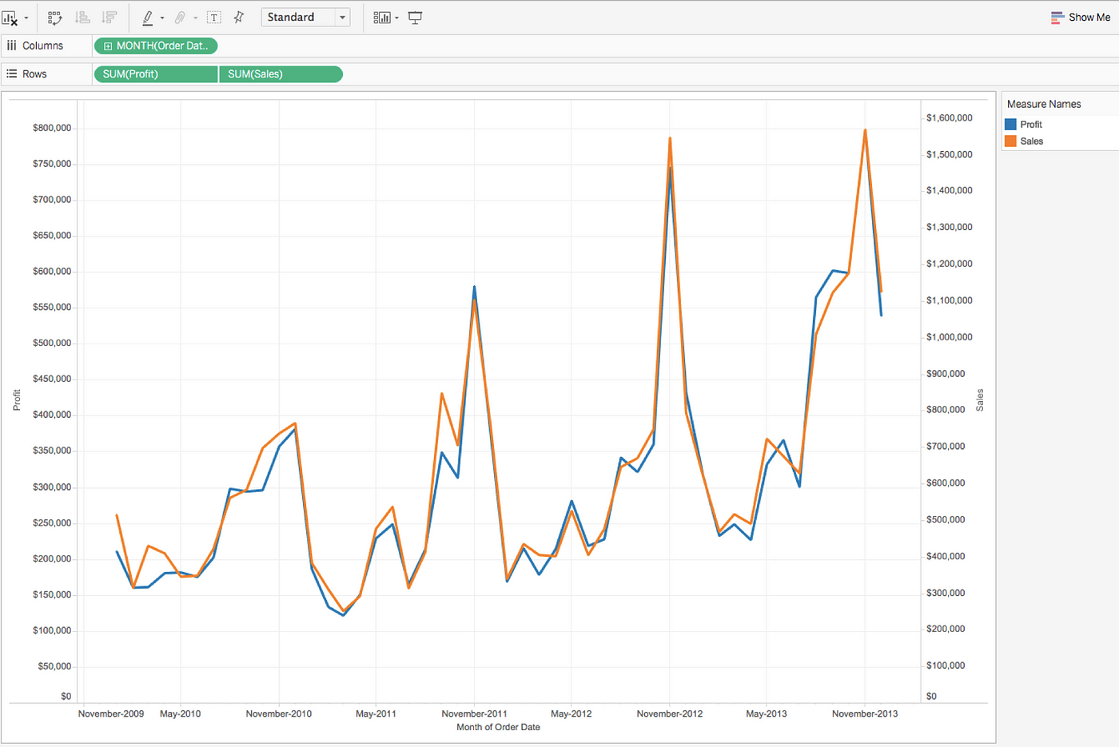Click the Clear Sheet icon
Viewport: 1119px width, 747px height.
pyautogui.click(x=10, y=18)
